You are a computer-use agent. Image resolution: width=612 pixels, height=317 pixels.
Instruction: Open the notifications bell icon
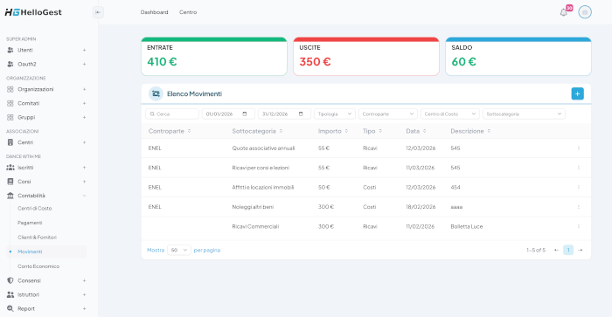[563, 12]
